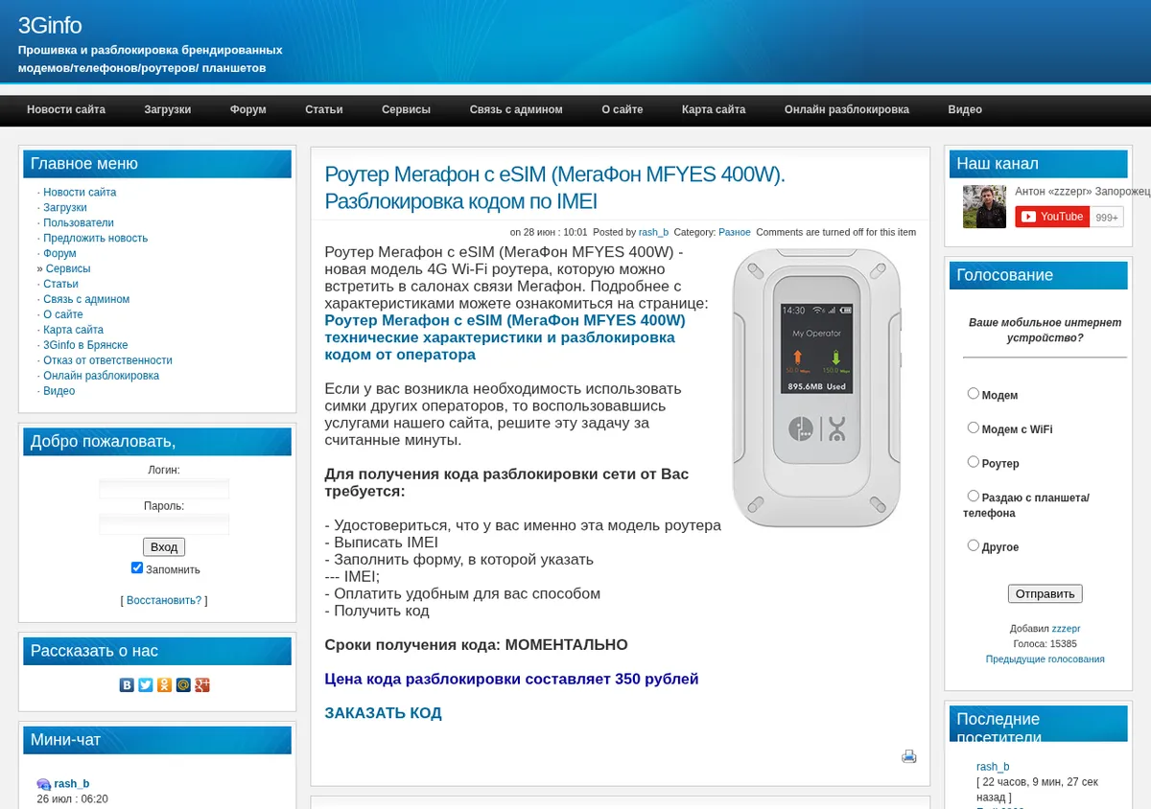Click the router product image
The height and width of the screenshot is (809, 1151).
(818, 388)
